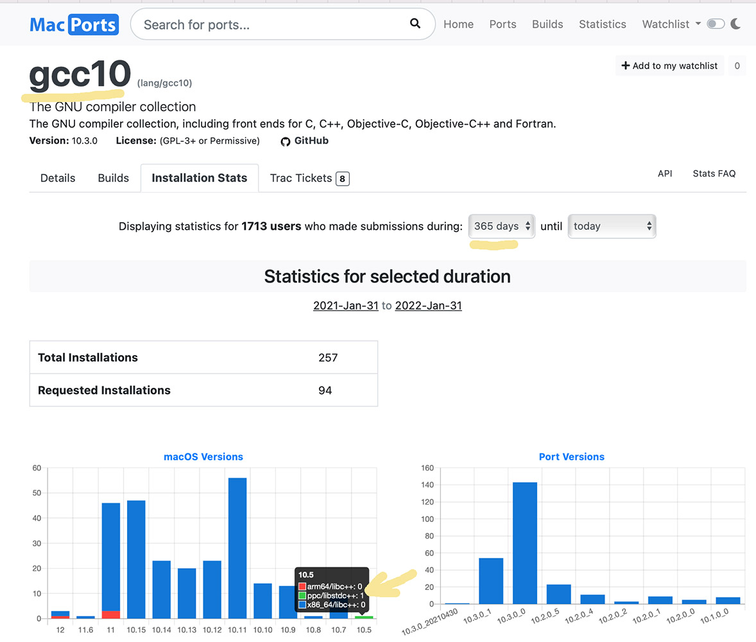This screenshot has height=642, width=756.
Task: Click red arm64/libc++ legend swatch in tooltip
Action: click(x=302, y=587)
